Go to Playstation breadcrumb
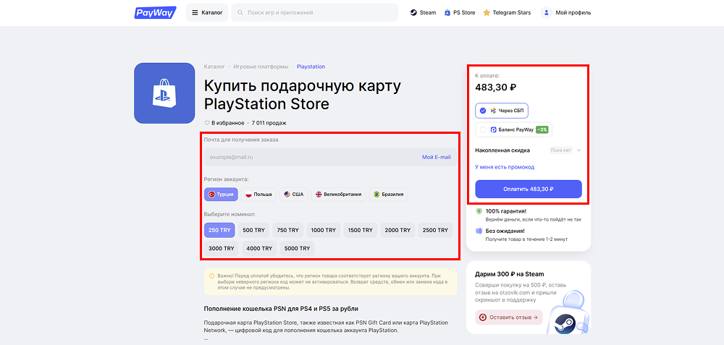This screenshot has height=345, width=724. (x=311, y=67)
